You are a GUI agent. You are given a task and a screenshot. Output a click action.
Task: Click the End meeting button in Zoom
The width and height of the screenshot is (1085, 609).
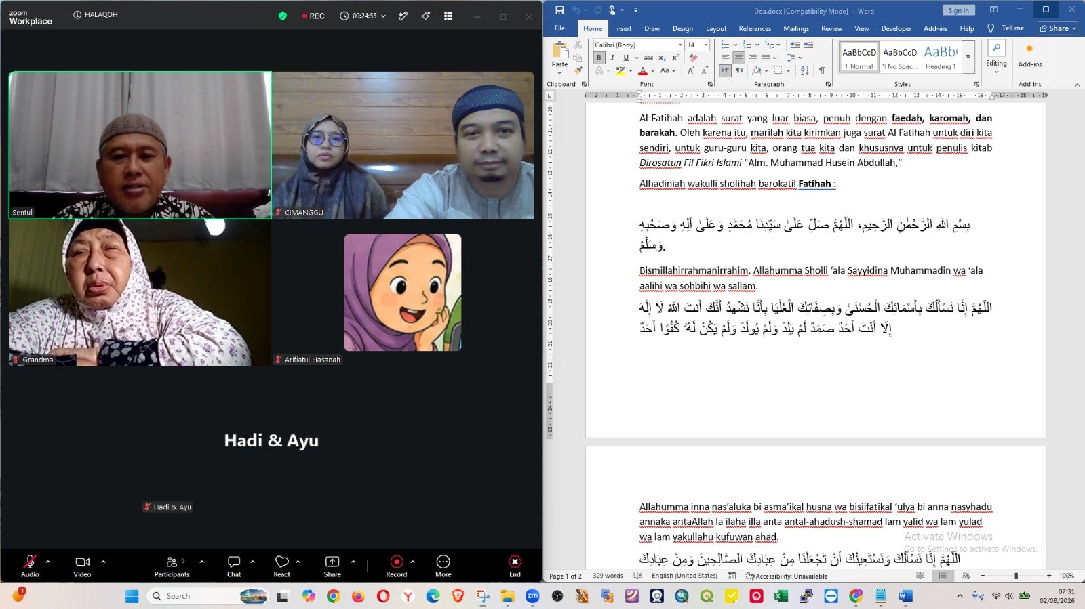point(515,566)
